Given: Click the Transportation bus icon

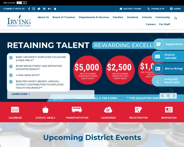Looking at the screenshot, I should tap(77, 110).
